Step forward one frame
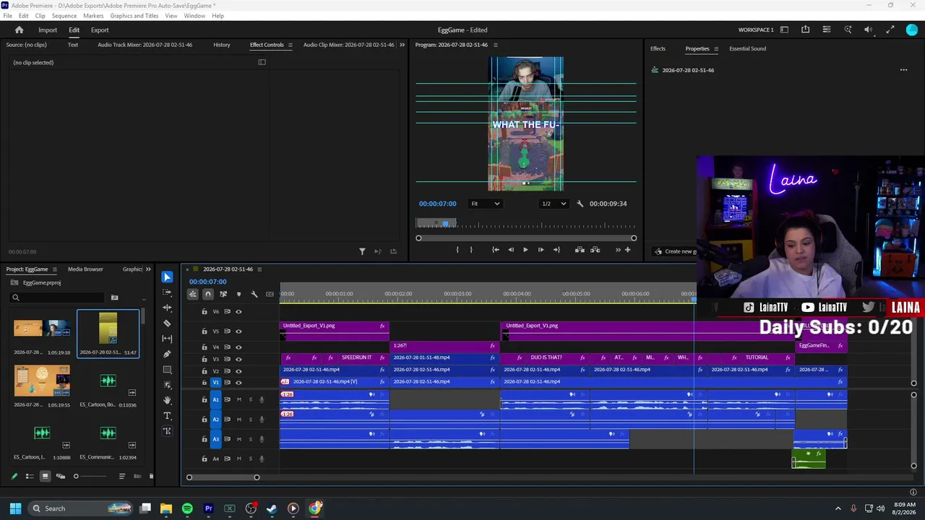 pyautogui.click(x=541, y=250)
